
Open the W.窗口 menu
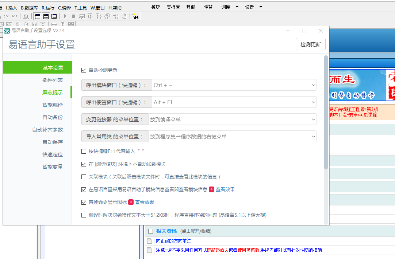tap(97, 8)
